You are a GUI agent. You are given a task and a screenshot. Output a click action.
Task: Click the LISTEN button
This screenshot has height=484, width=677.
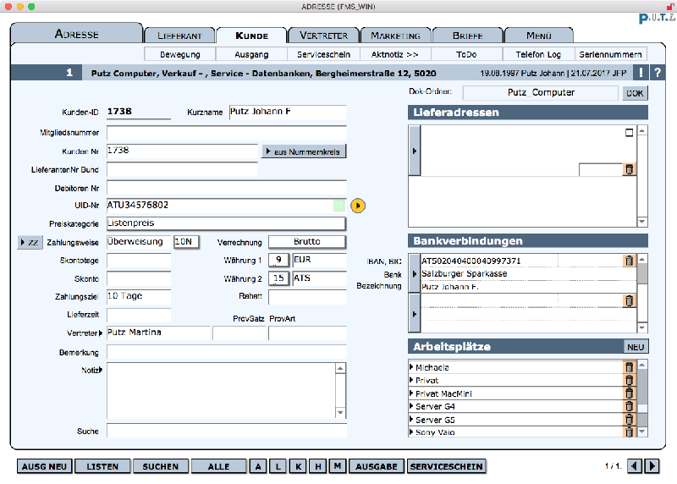[x=102, y=466]
